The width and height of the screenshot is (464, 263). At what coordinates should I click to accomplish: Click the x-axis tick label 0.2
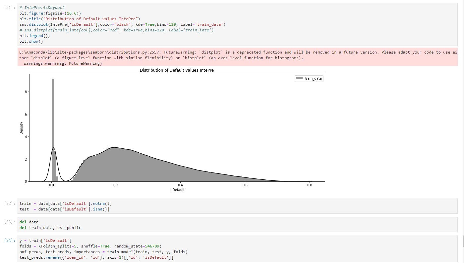tap(116, 185)
